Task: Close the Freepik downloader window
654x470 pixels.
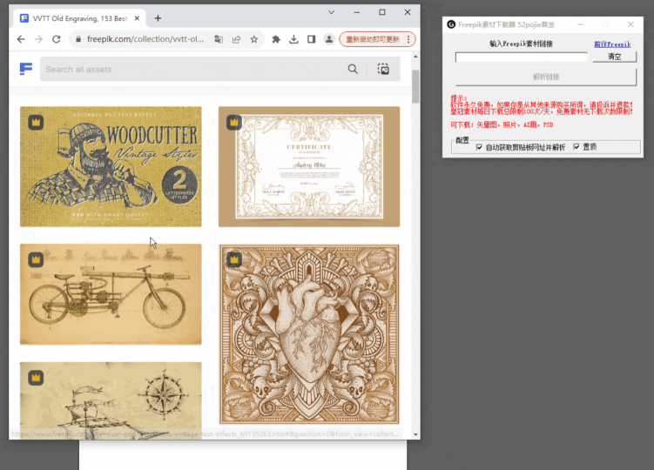Action: tap(630, 24)
